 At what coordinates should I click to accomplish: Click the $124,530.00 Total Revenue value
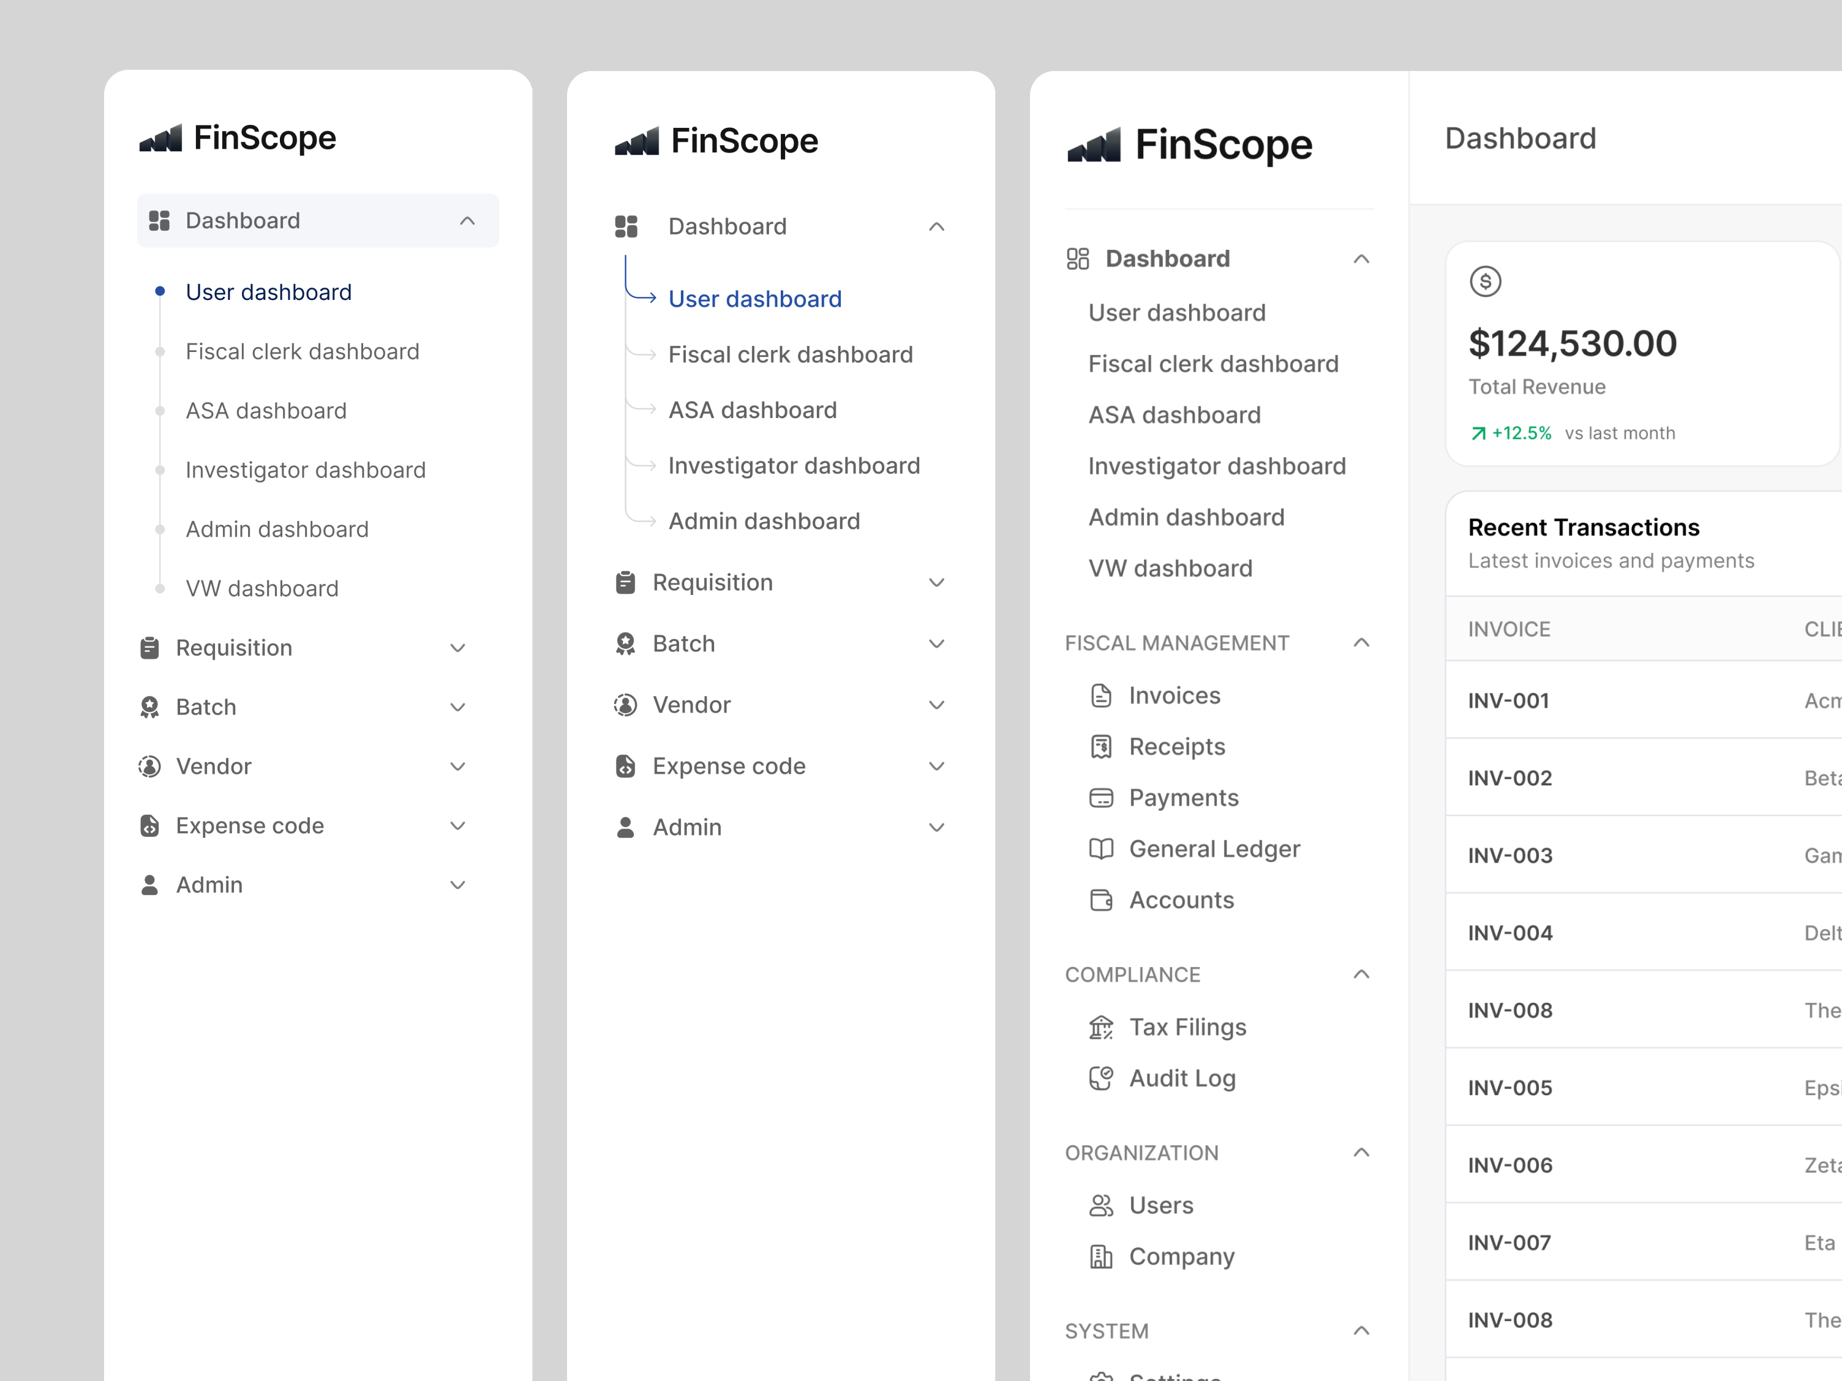point(1572,343)
